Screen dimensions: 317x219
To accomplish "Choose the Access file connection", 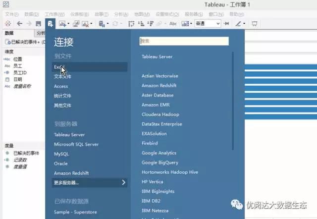I will point(61,86).
